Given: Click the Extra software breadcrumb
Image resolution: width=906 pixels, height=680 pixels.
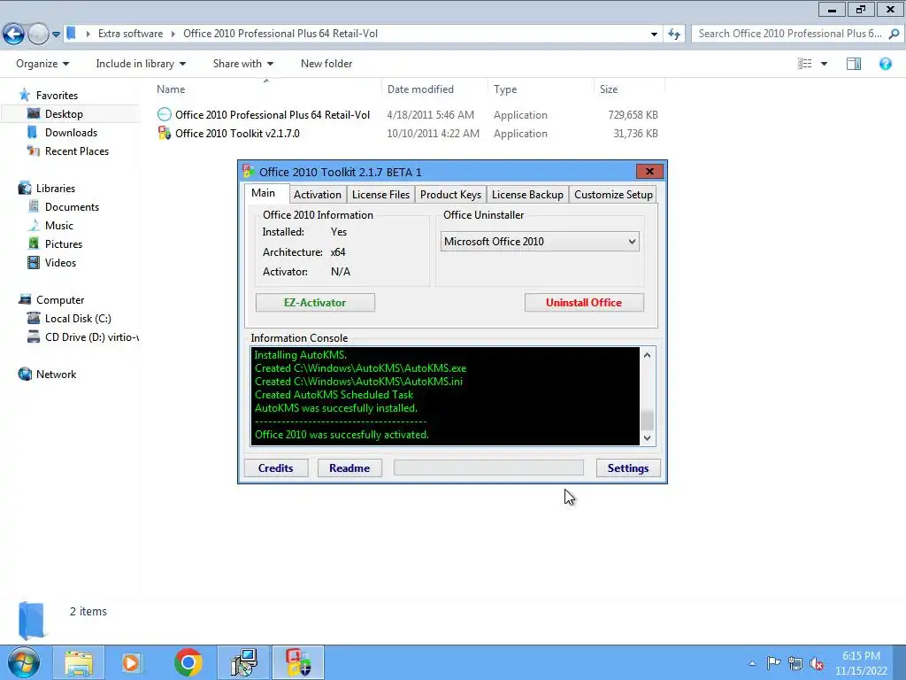Looking at the screenshot, I should (131, 34).
